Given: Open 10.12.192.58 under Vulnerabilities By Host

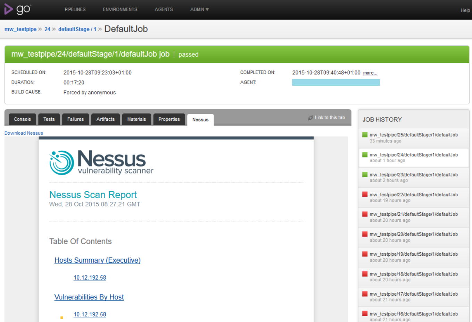Looking at the screenshot, I should pyautogui.click(x=90, y=314).
